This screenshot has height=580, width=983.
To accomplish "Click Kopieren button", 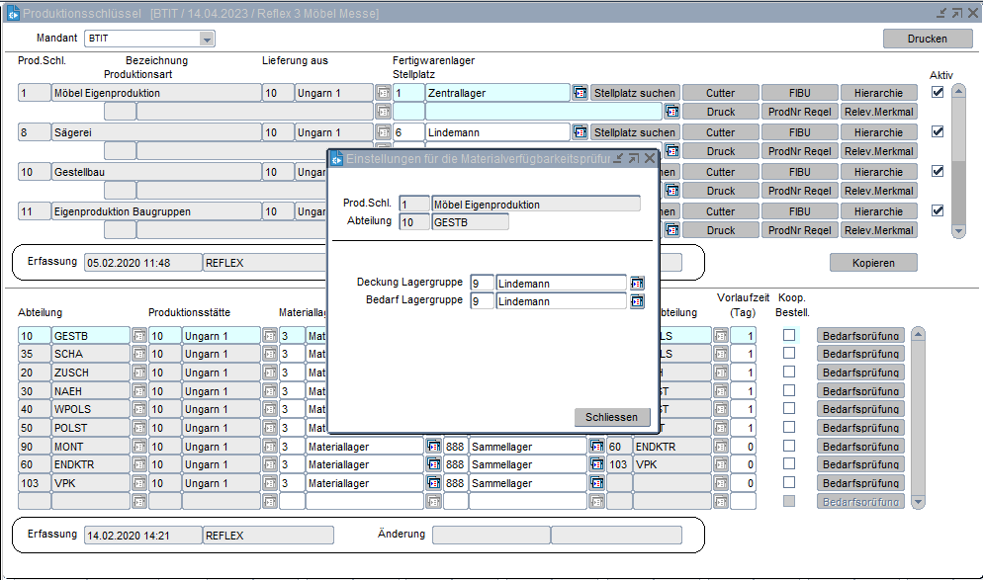I will tap(872, 263).
